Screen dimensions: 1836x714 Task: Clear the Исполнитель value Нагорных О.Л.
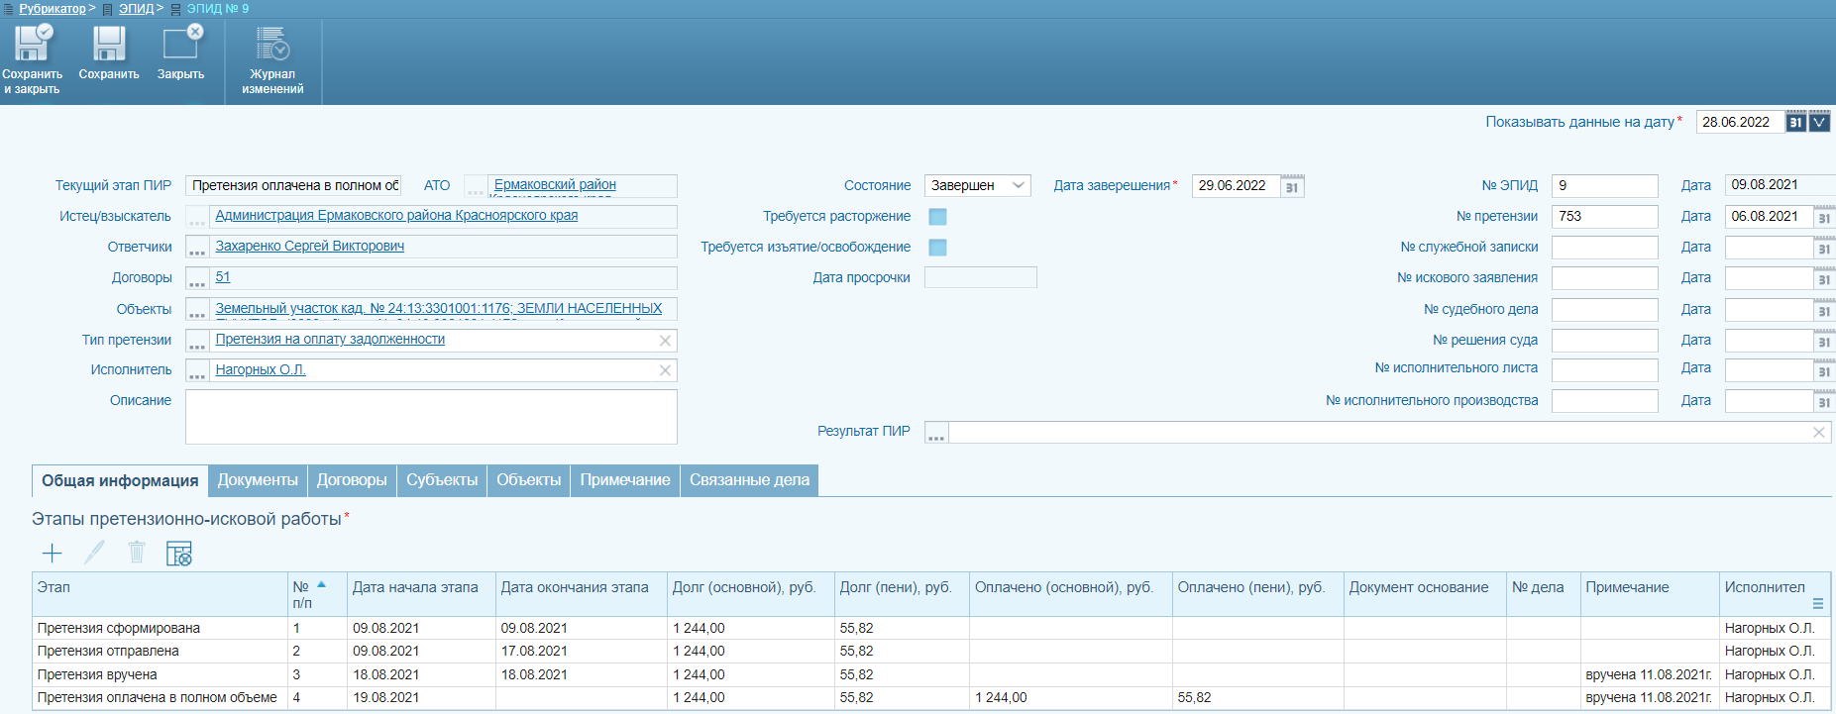[x=666, y=370]
